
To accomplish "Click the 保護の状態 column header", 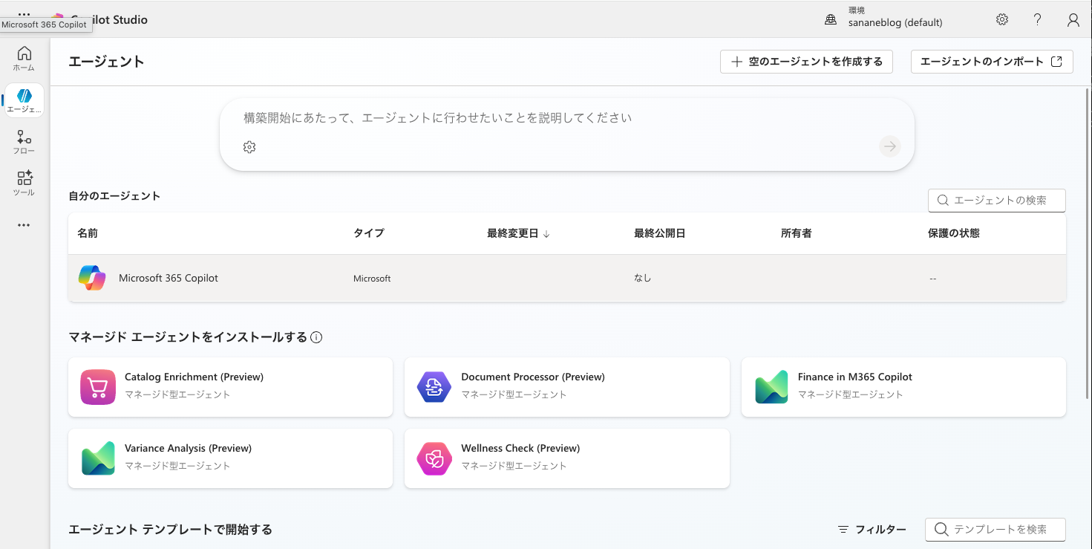I will pyautogui.click(x=954, y=233).
